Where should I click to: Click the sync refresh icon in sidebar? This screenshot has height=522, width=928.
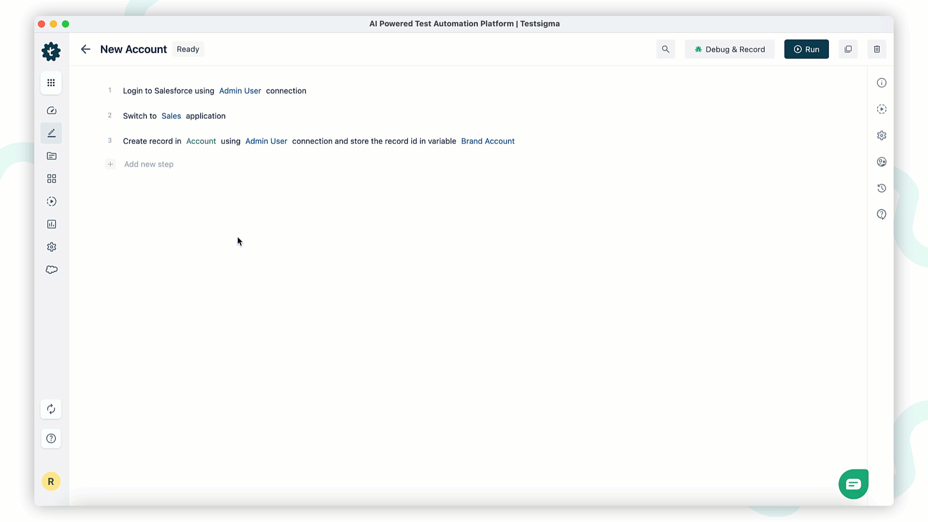tap(51, 409)
